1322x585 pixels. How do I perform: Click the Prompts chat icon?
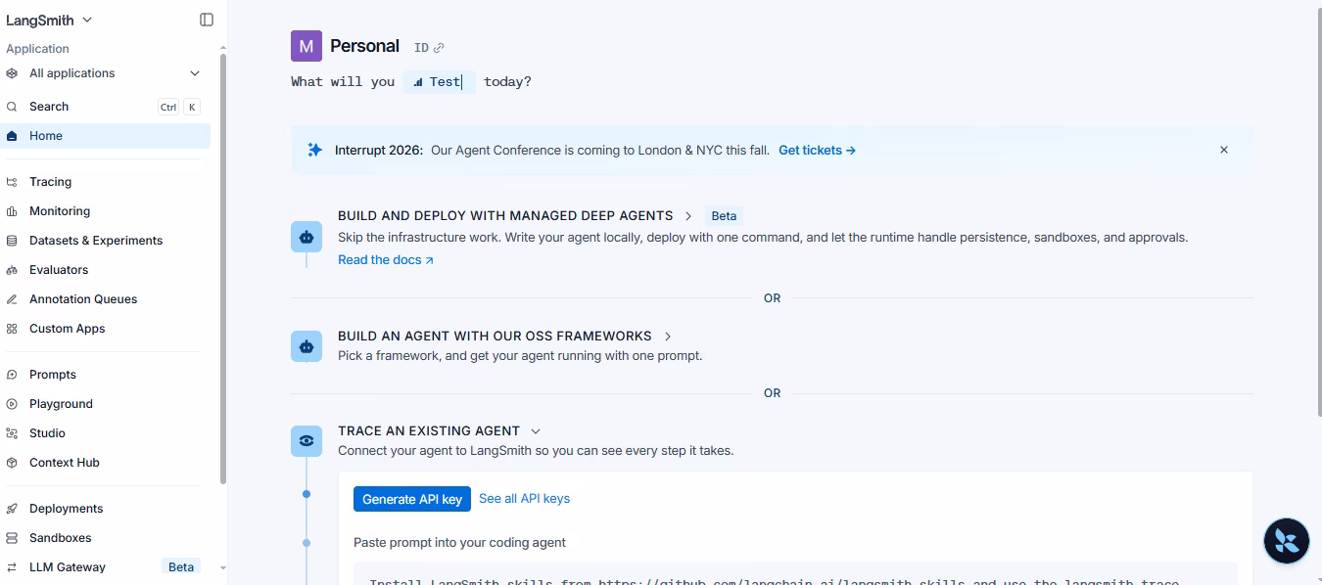[12, 375]
